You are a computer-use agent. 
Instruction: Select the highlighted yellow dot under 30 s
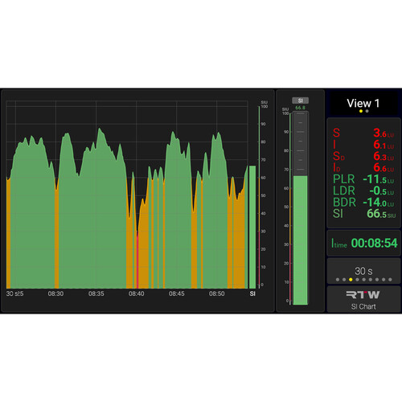point(351,280)
